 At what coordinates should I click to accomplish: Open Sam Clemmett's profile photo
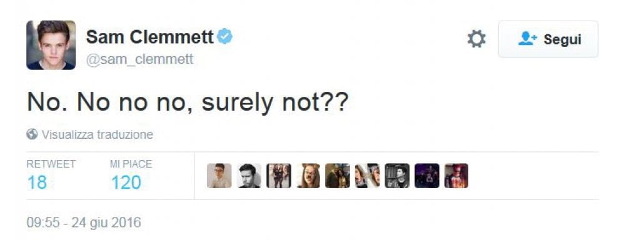51,45
